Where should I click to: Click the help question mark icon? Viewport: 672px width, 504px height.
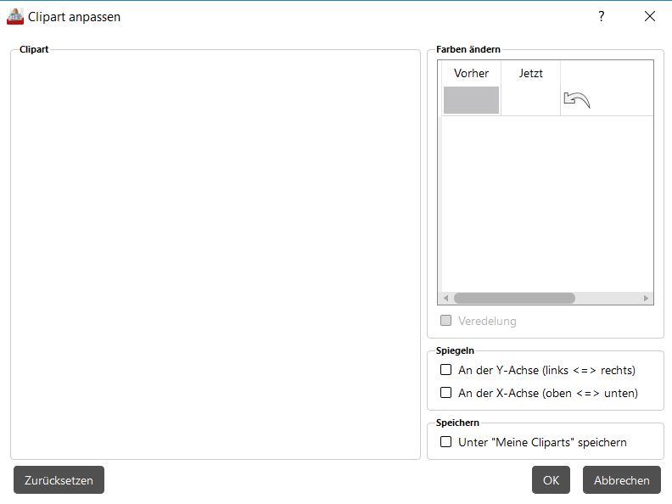[602, 16]
